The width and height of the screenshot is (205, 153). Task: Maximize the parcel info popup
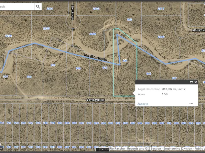191,82
